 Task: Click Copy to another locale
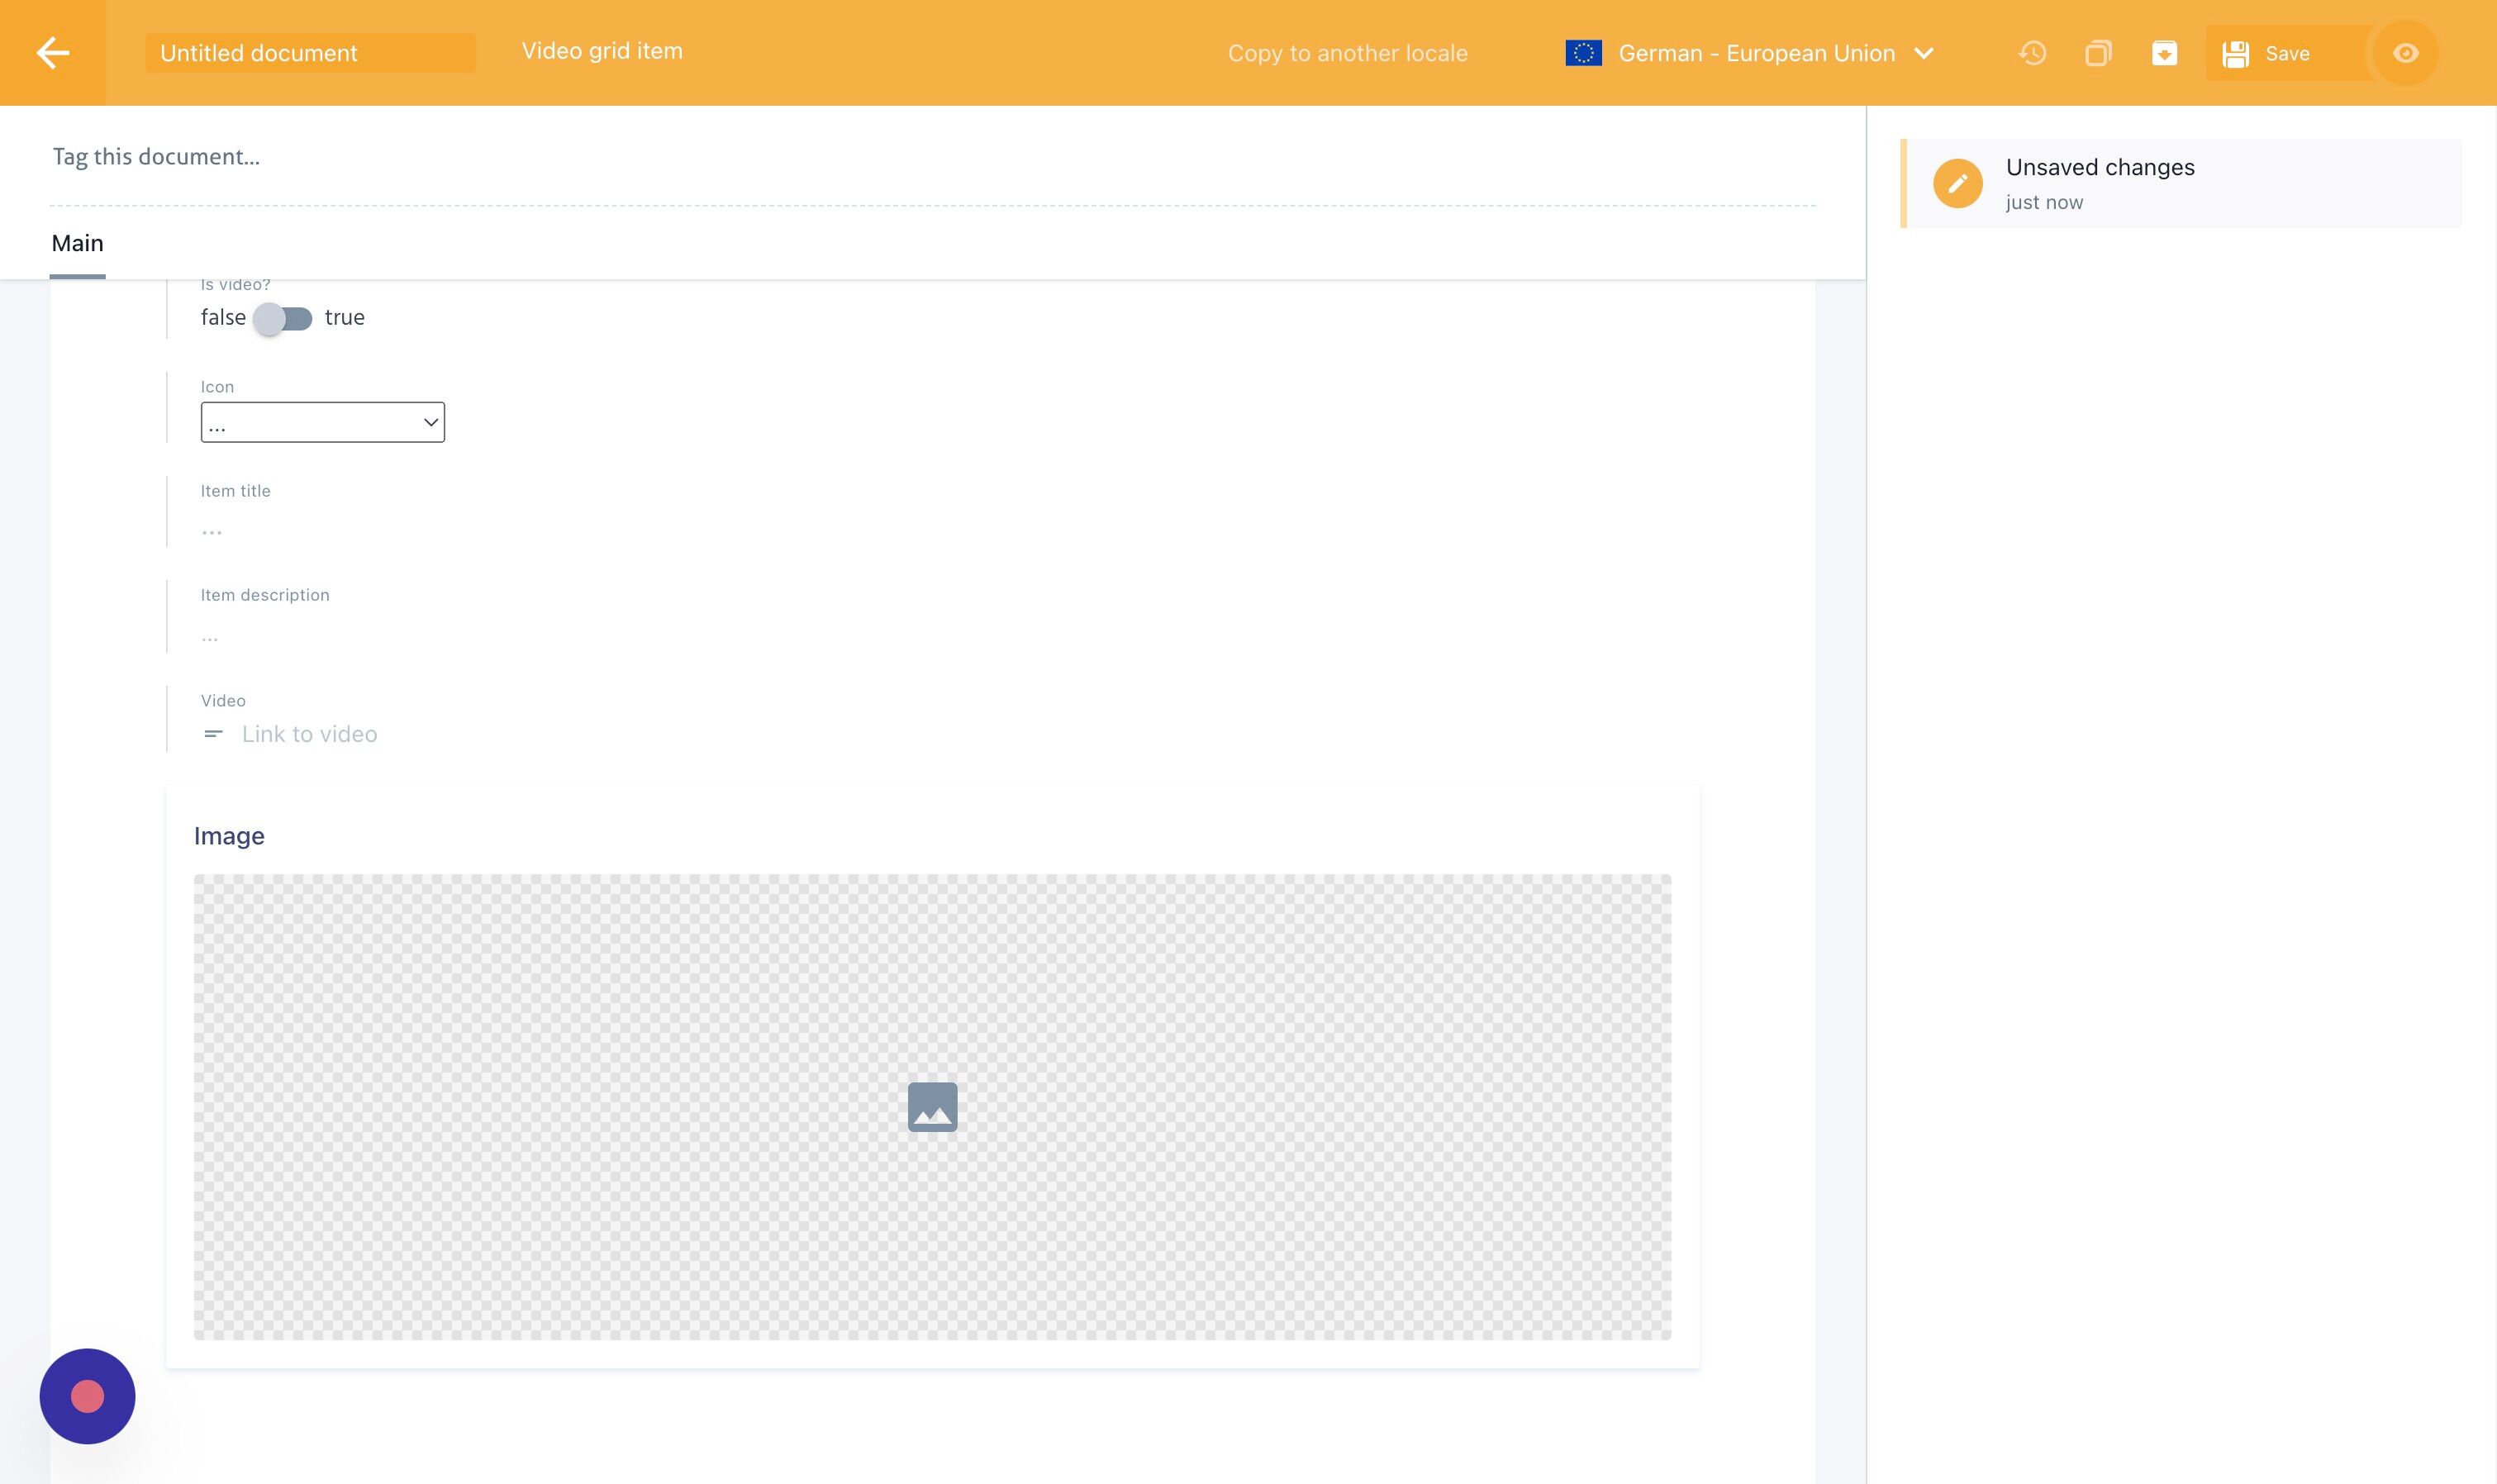1347,53
